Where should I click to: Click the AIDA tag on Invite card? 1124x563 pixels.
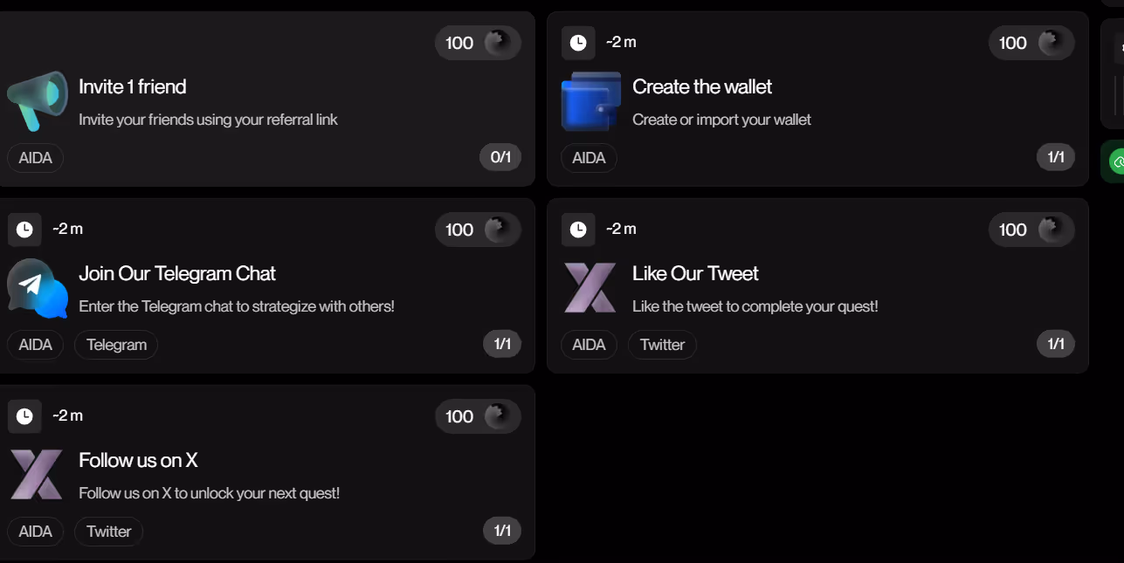pos(36,158)
